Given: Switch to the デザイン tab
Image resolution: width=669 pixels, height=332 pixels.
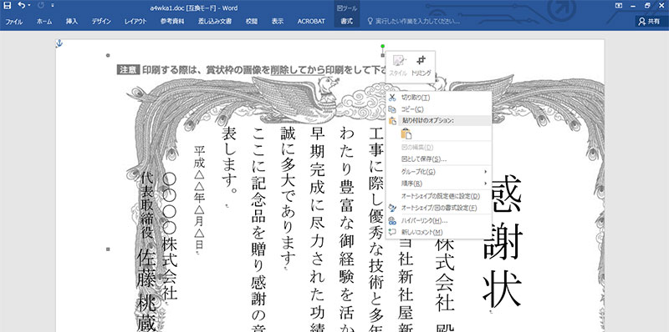Looking at the screenshot, I should click(101, 22).
